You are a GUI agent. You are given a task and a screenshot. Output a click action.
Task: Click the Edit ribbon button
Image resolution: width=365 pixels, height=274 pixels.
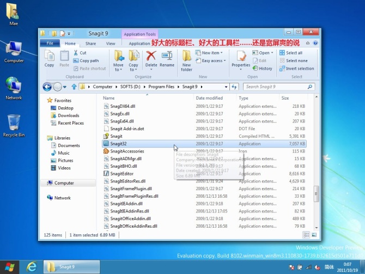[259, 61]
